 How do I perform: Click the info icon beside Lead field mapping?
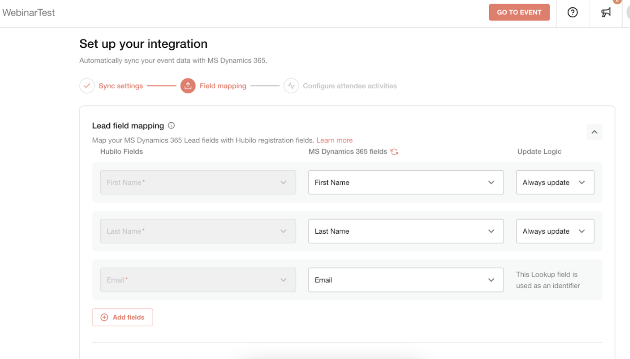click(171, 125)
